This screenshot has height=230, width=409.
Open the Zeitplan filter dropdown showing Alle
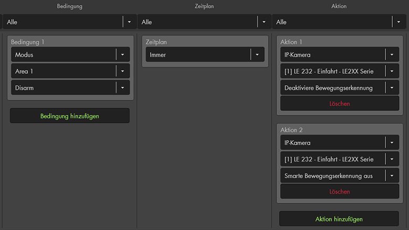204,22
